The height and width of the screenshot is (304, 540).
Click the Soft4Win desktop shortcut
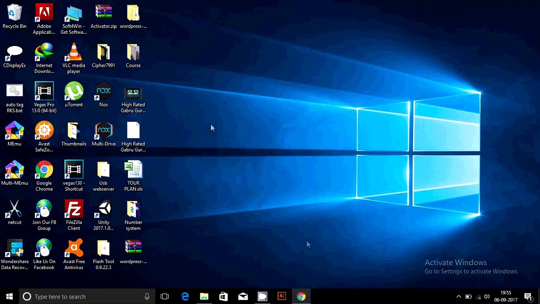(x=74, y=19)
